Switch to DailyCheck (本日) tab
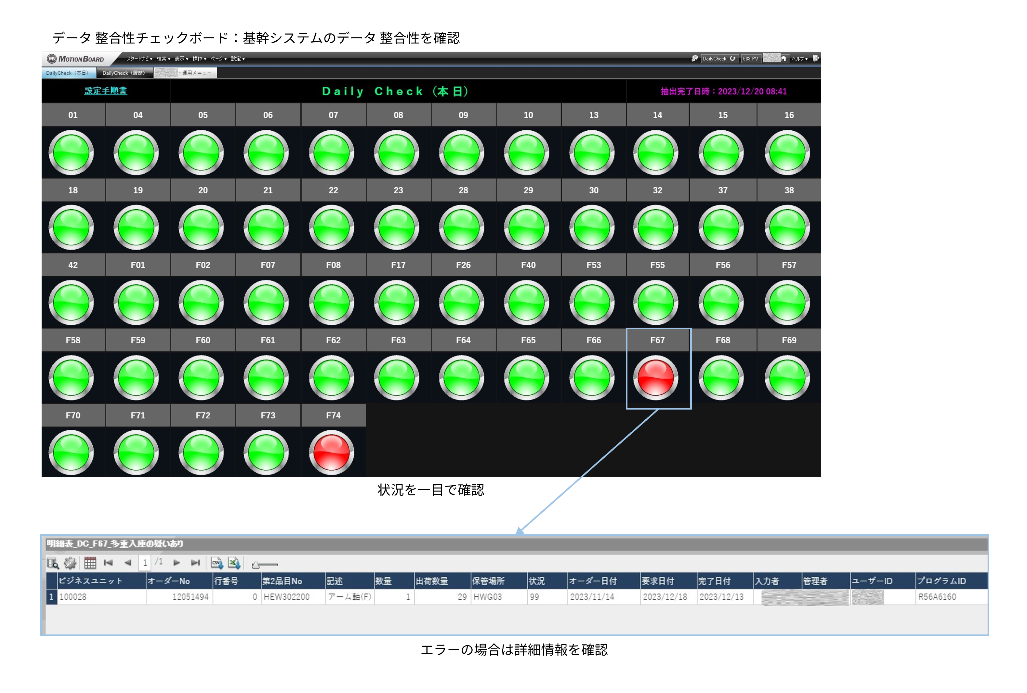Viewport: 1027px width, 693px height. (69, 73)
